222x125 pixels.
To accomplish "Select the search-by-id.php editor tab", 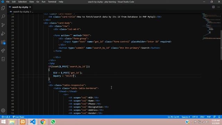I will tap(20, 7).
